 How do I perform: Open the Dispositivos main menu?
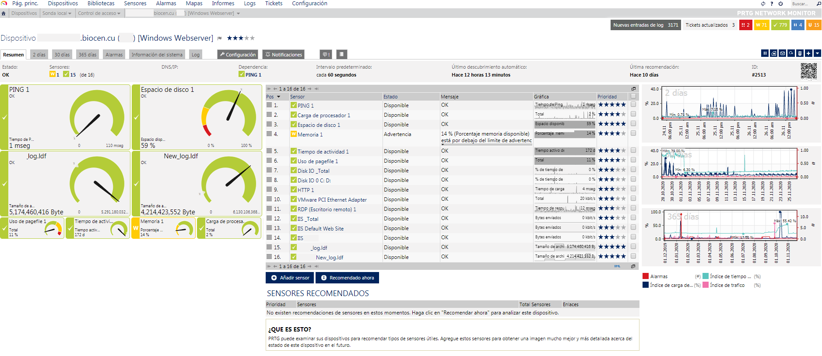(63, 3)
